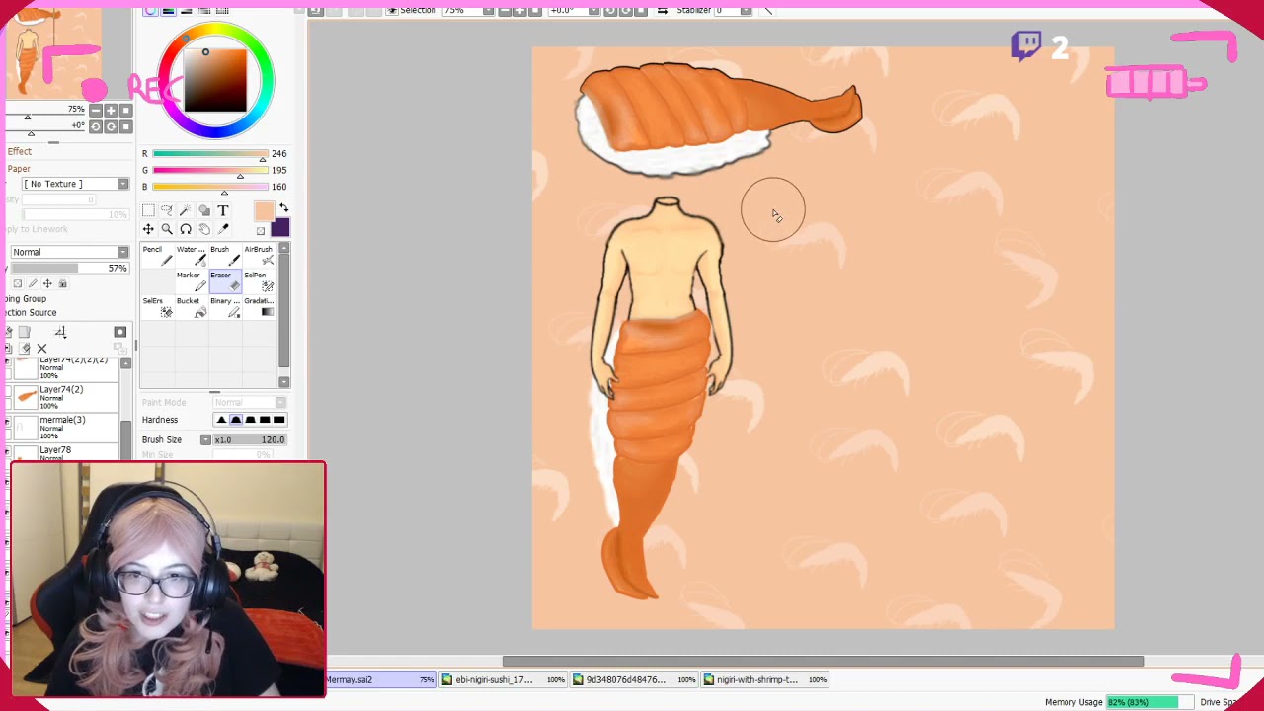Image resolution: width=1264 pixels, height=711 pixels.
Task: Select the Gradation tool
Action: point(260,306)
